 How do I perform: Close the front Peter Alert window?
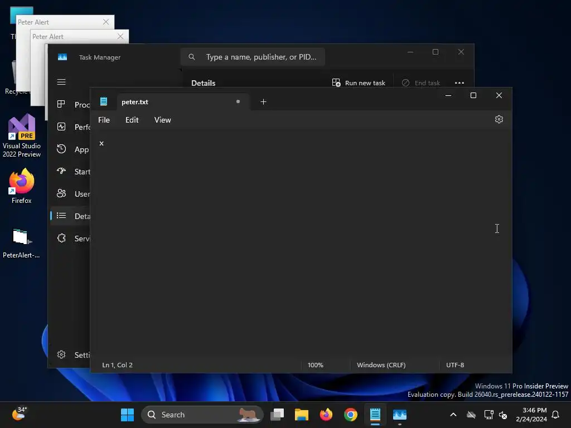click(120, 36)
